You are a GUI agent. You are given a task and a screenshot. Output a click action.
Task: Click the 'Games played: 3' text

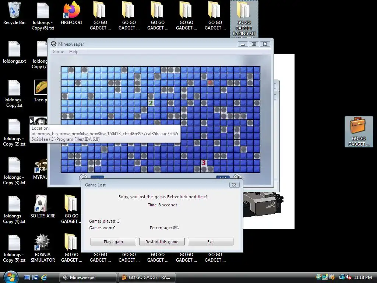tap(104, 221)
